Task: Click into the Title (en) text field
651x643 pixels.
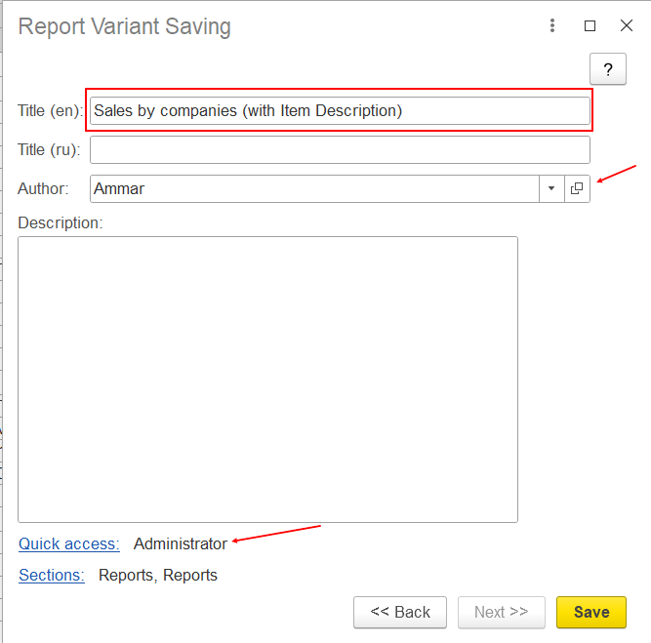Action: click(339, 110)
